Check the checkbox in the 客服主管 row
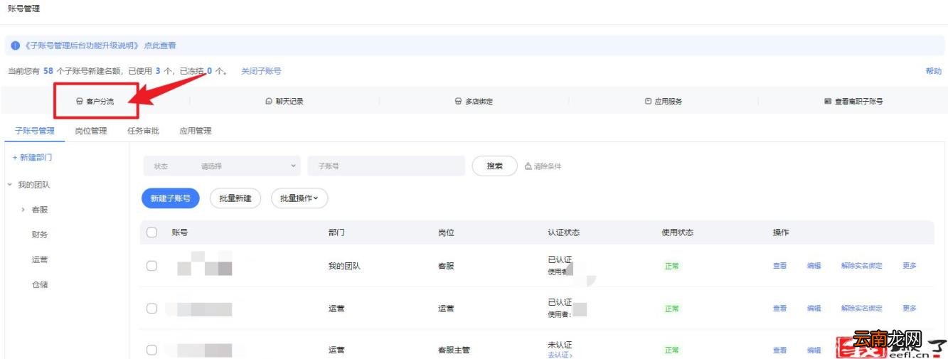948x359 pixels. [151, 350]
